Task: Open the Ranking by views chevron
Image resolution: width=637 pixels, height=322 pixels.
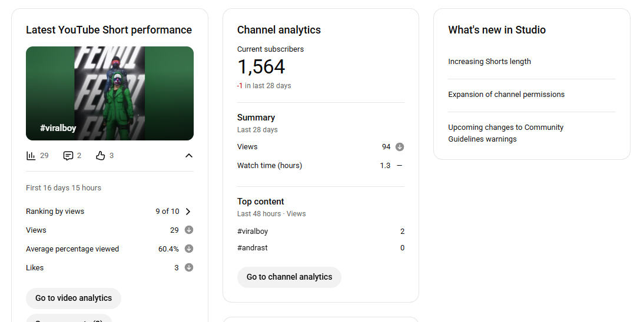Action: (x=188, y=212)
